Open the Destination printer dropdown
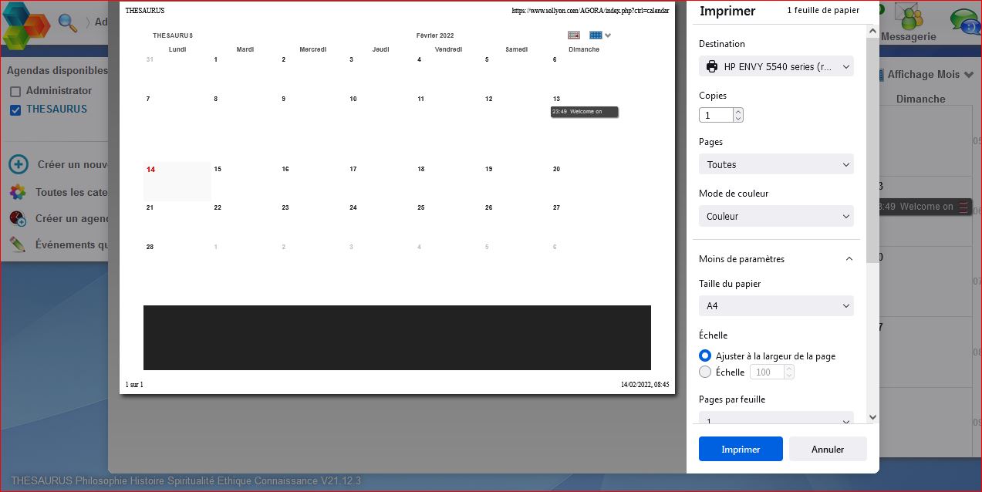The height and width of the screenshot is (492, 982). [775, 66]
